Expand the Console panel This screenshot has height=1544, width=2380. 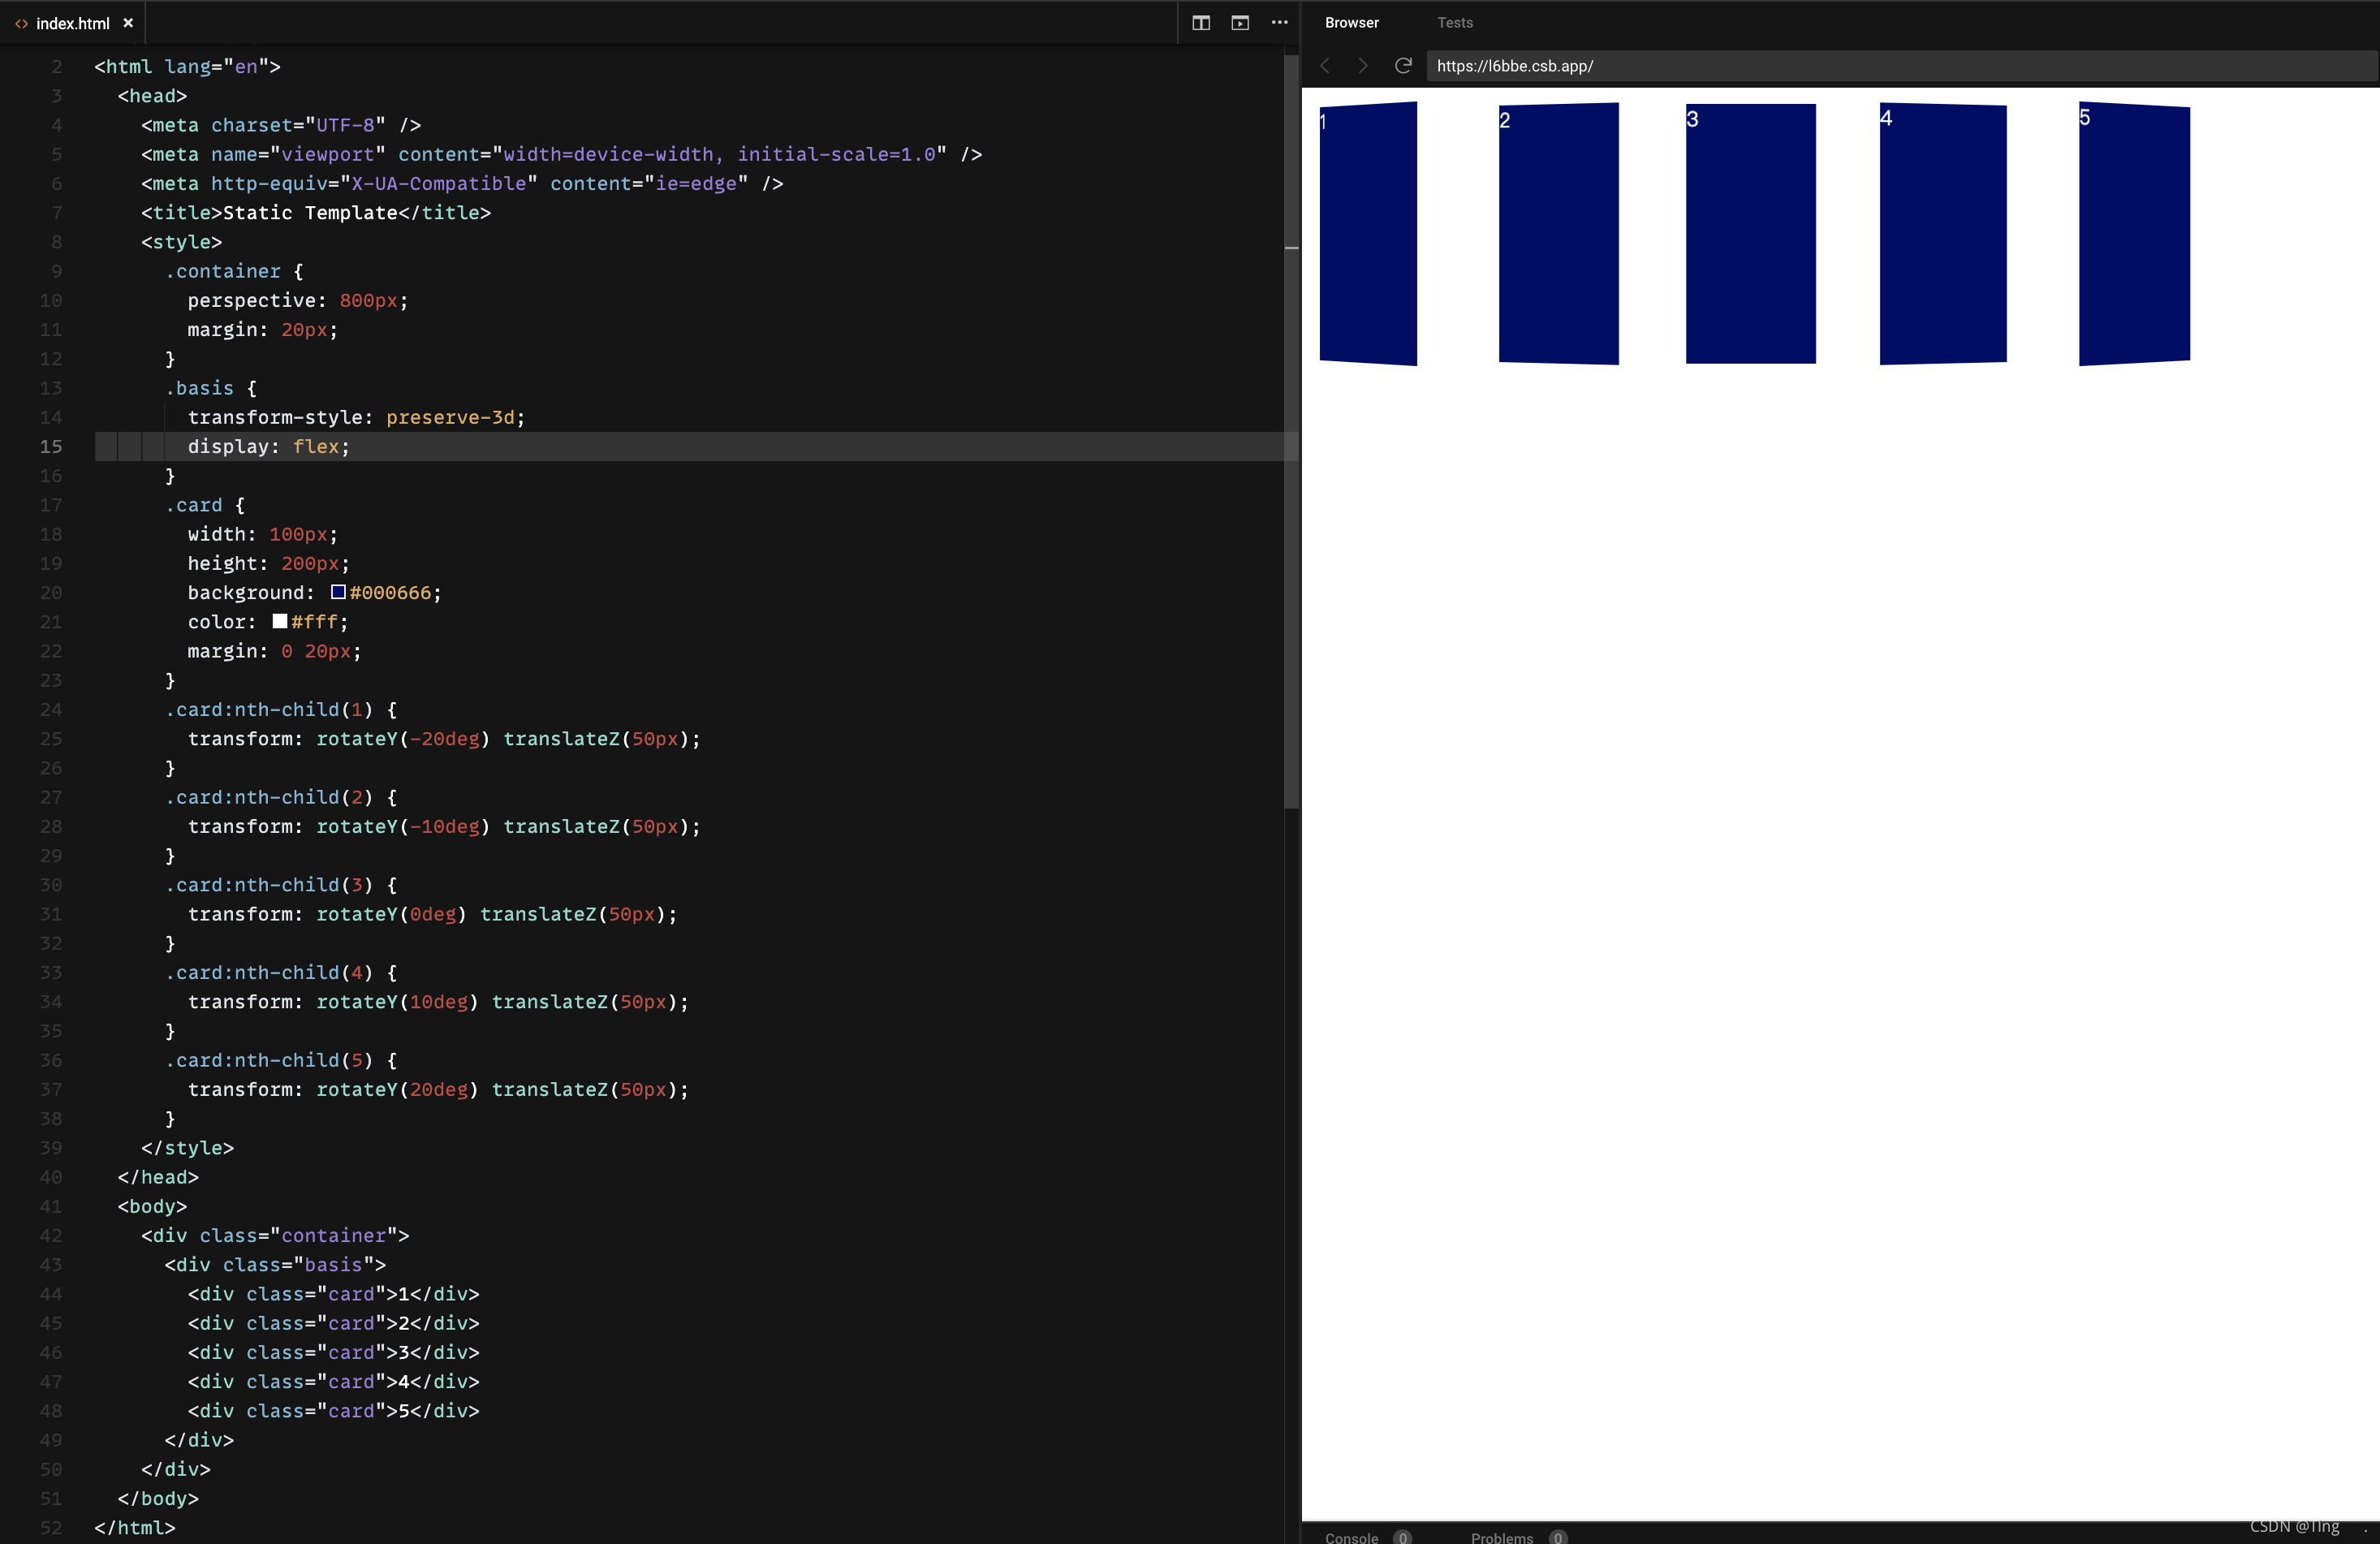click(1351, 1537)
